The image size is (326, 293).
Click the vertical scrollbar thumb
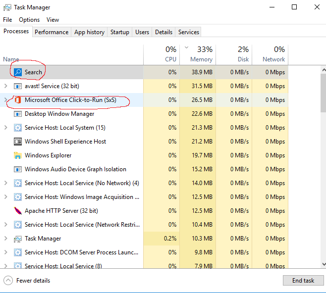324,93
